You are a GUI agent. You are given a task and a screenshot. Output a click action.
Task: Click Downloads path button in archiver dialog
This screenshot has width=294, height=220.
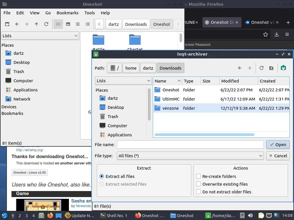(x=171, y=68)
